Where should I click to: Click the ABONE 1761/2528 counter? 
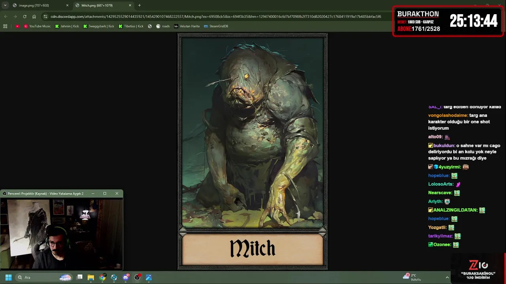click(x=418, y=29)
